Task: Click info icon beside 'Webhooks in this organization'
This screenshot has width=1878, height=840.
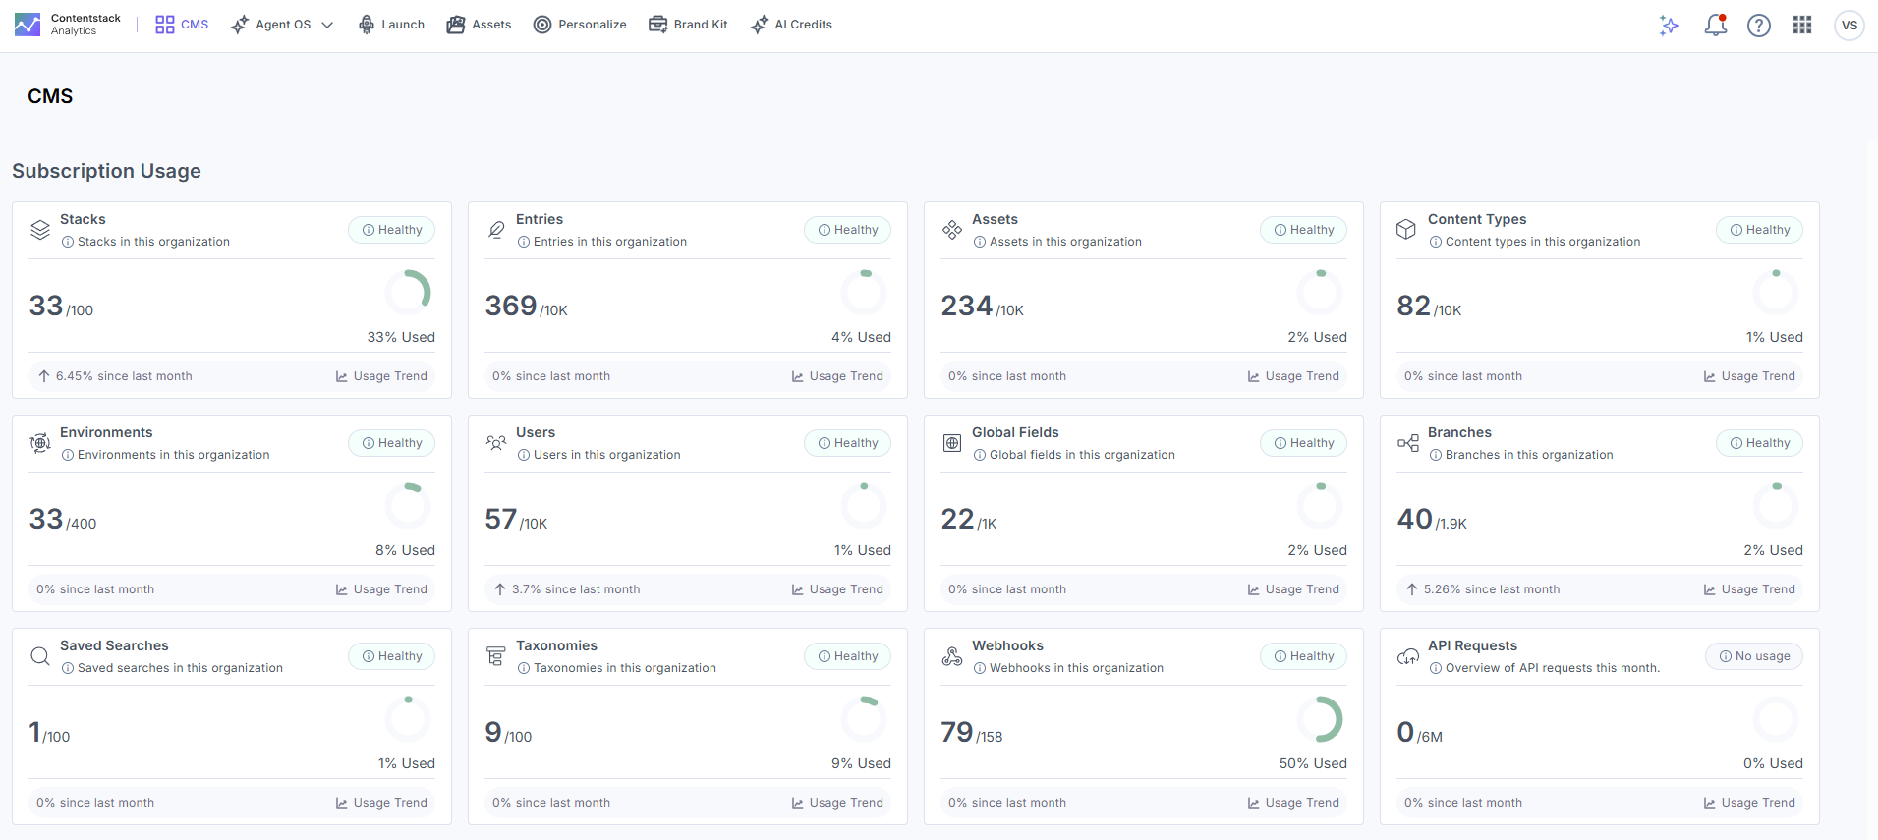Action: (980, 668)
